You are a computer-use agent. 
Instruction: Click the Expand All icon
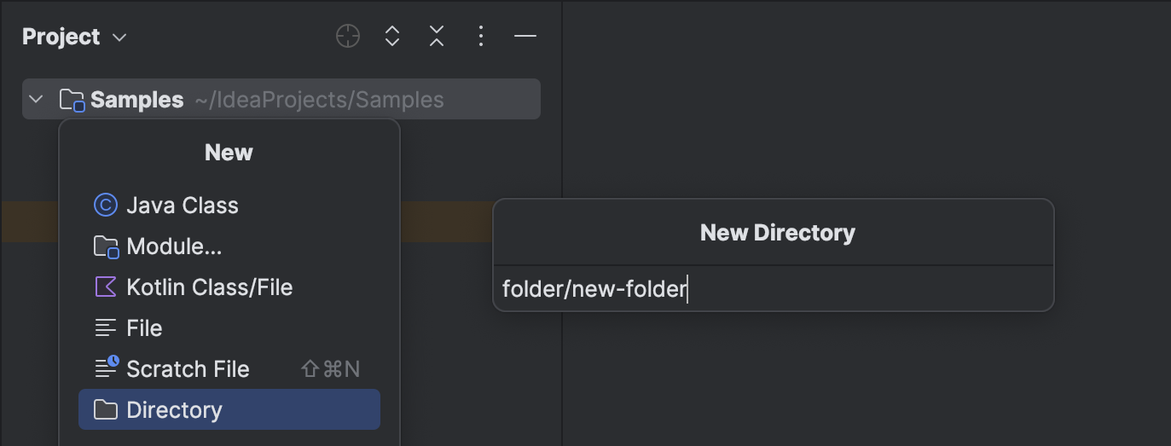tap(392, 37)
